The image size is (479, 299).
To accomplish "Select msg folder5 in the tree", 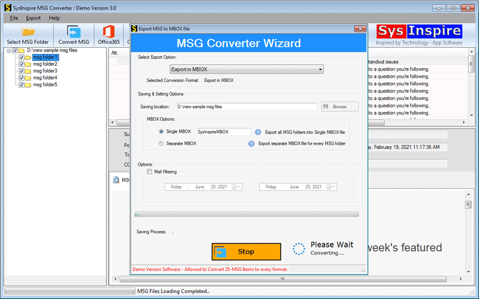I will click(46, 84).
